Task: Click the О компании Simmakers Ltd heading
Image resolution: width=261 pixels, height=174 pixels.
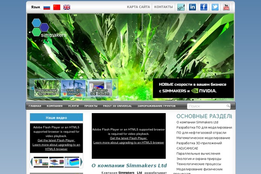Action: click(129, 165)
